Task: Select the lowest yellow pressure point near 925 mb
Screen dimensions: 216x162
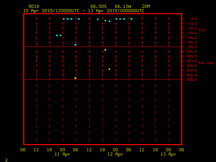Action: point(75,78)
